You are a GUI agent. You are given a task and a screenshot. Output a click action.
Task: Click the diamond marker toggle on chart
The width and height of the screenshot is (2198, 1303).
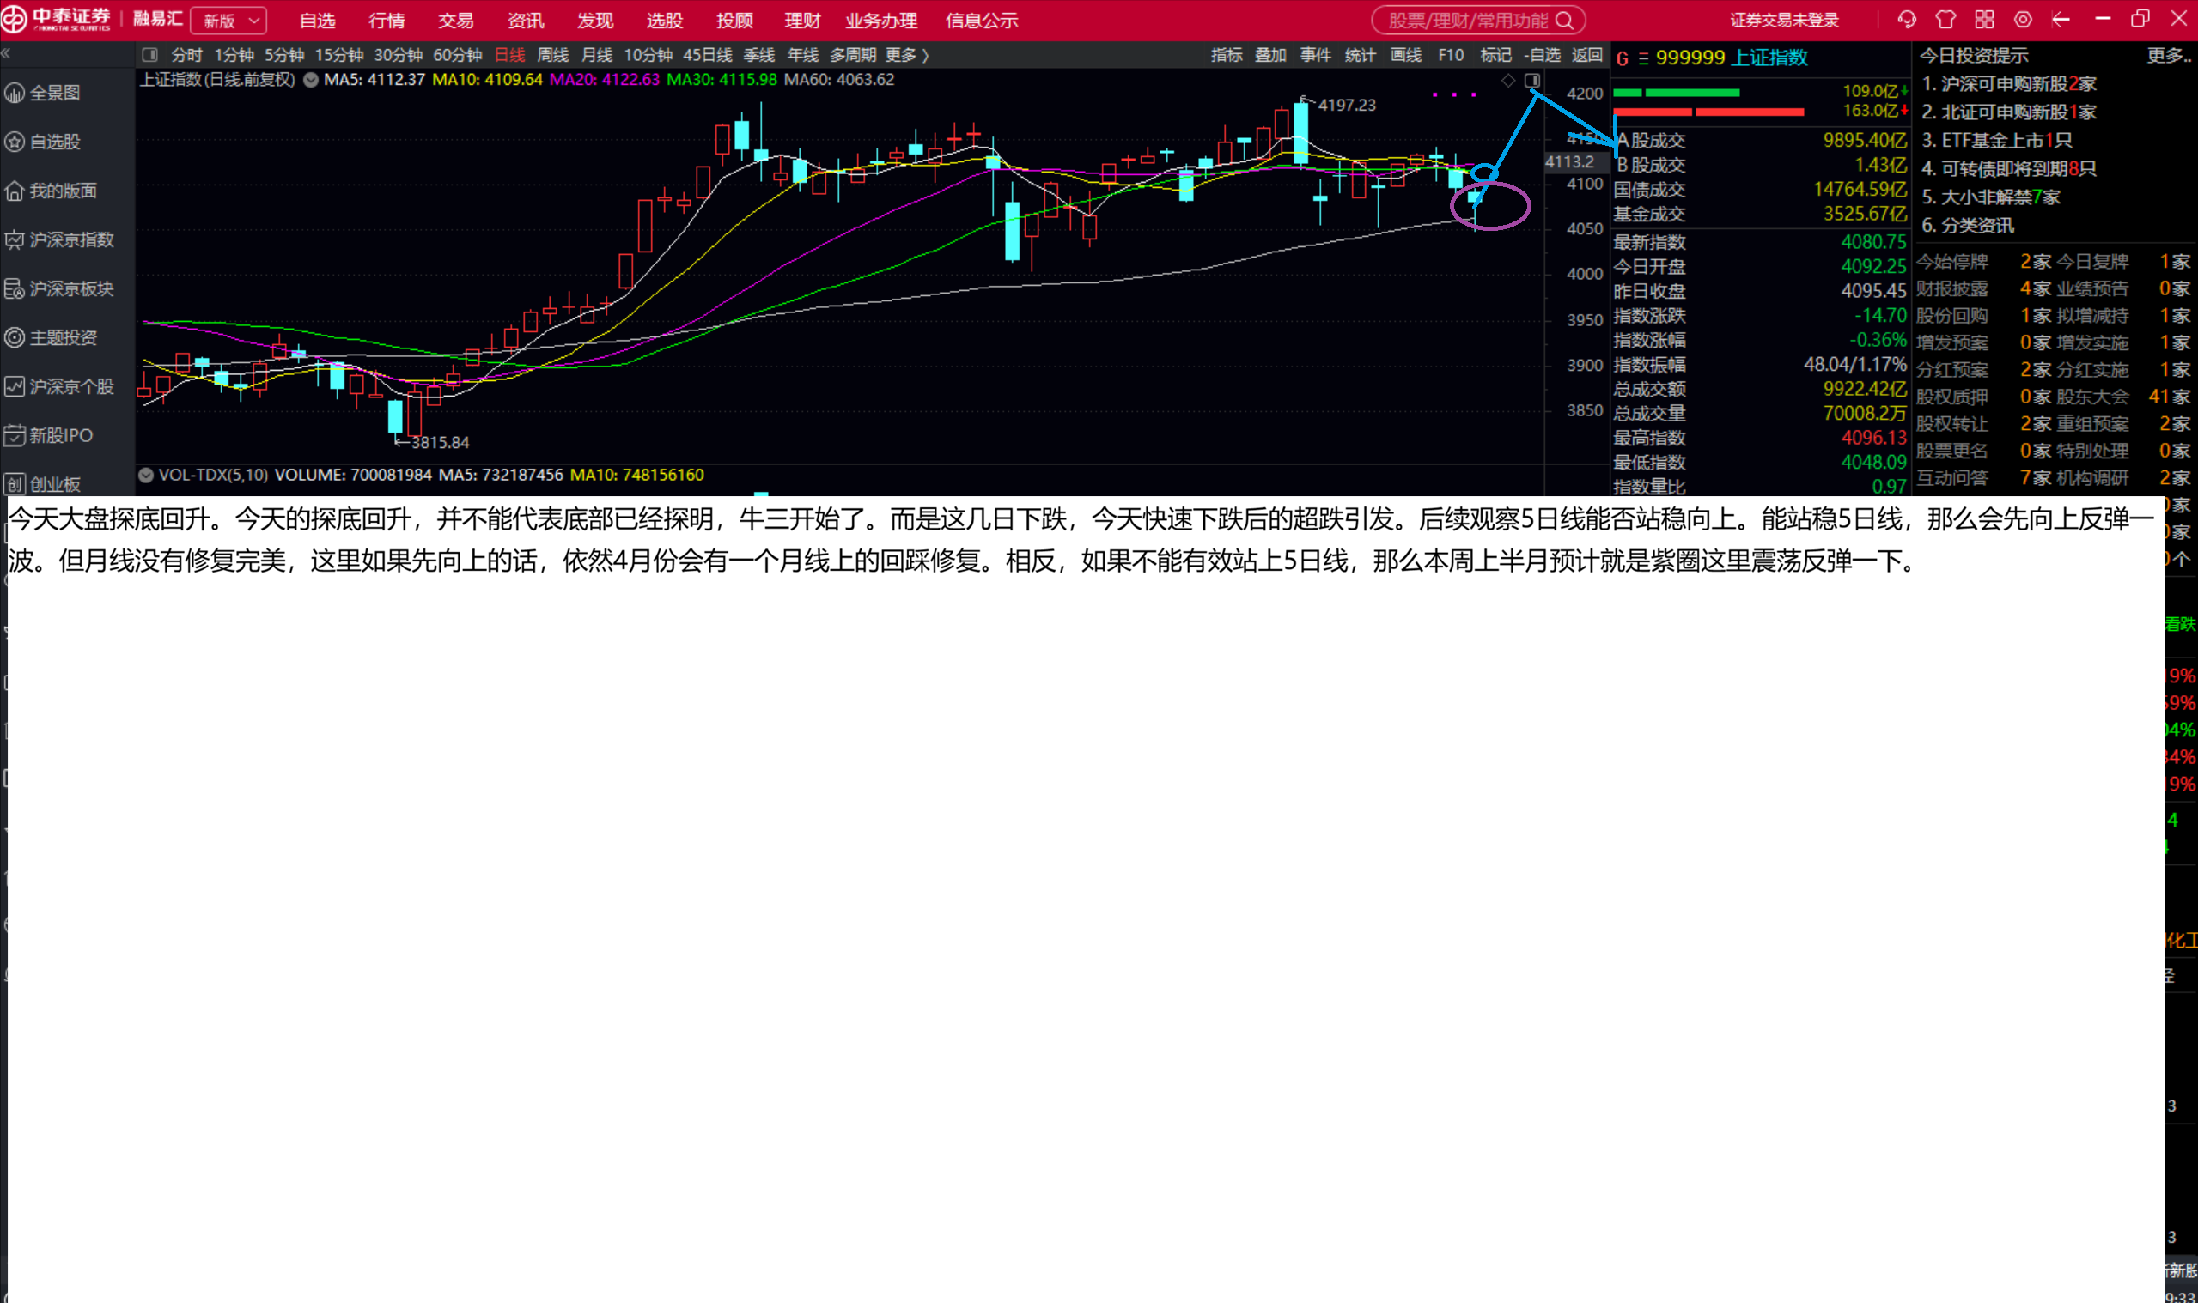(1508, 81)
